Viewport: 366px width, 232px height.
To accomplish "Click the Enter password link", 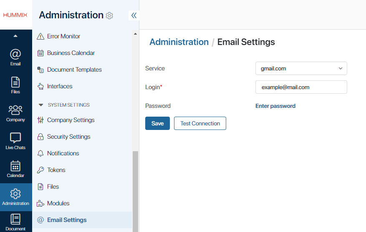I will pyautogui.click(x=275, y=106).
